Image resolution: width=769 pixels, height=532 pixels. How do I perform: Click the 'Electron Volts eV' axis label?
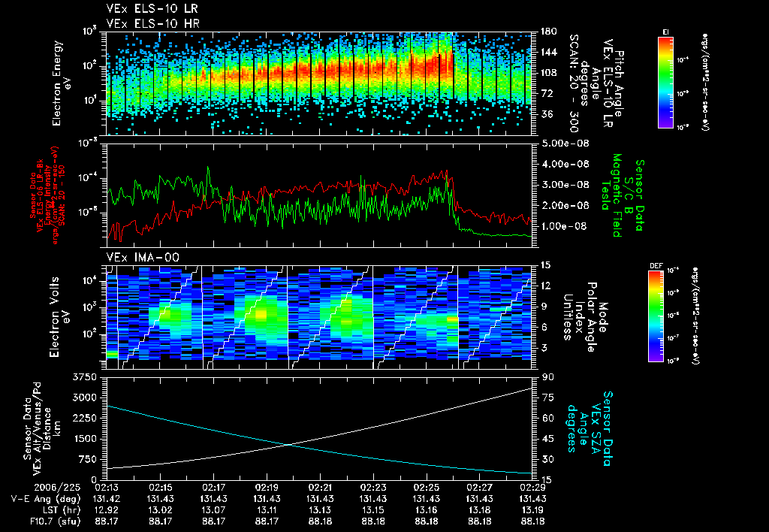coord(59,317)
